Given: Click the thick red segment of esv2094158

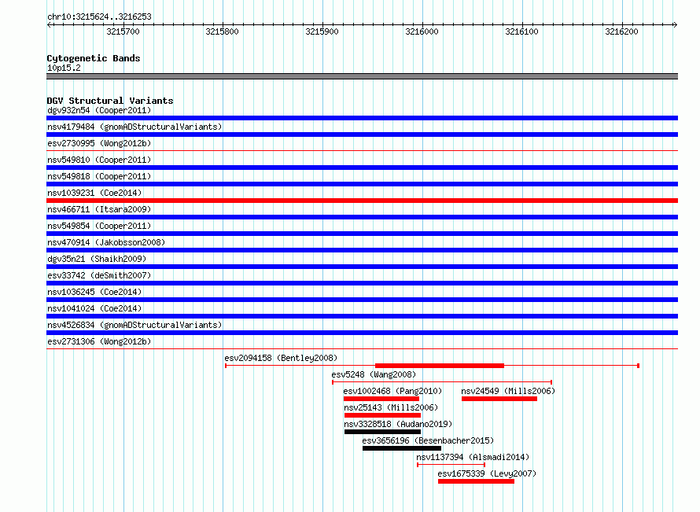Looking at the screenshot, I should [440, 366].
